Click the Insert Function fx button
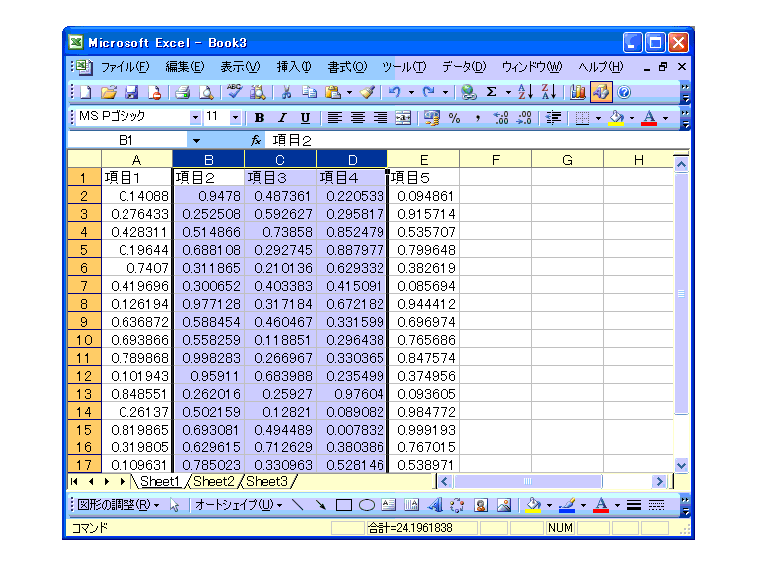This screenshot has height=582, width=758. 256,141
